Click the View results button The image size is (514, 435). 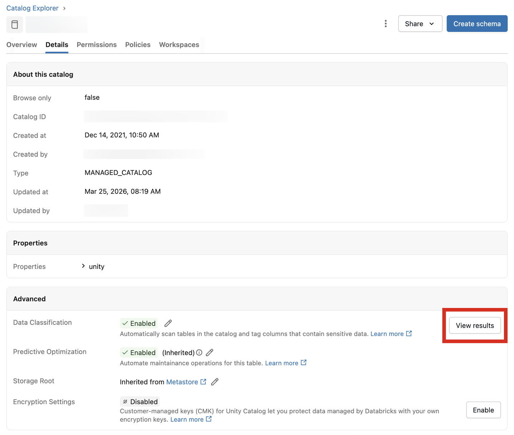[475, 325]
